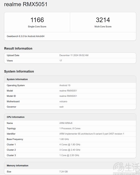Image resolution: width=140 pixels, height=175 pixels.
Task: Click the Motherboard label
Action: click(13, 101)
